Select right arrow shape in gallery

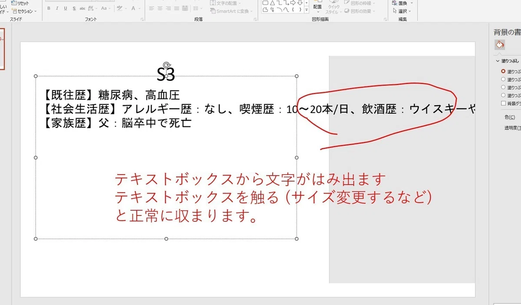[293, 3]
